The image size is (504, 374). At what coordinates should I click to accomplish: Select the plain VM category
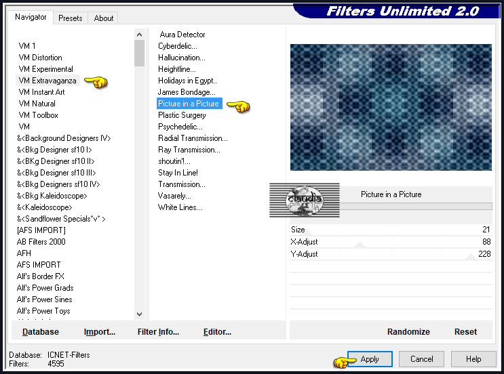[24, 127]
